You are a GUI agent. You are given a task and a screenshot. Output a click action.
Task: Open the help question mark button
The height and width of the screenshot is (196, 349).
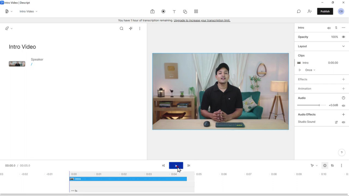click(x=342, y=152)
